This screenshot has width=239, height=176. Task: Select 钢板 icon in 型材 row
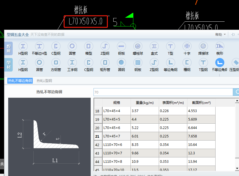(138, 63)
